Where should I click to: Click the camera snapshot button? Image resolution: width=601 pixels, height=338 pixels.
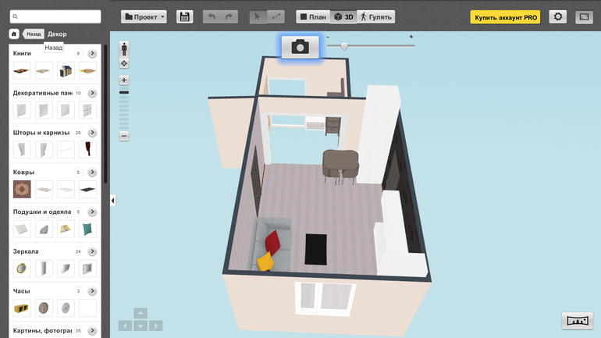(x=300, y=48)
